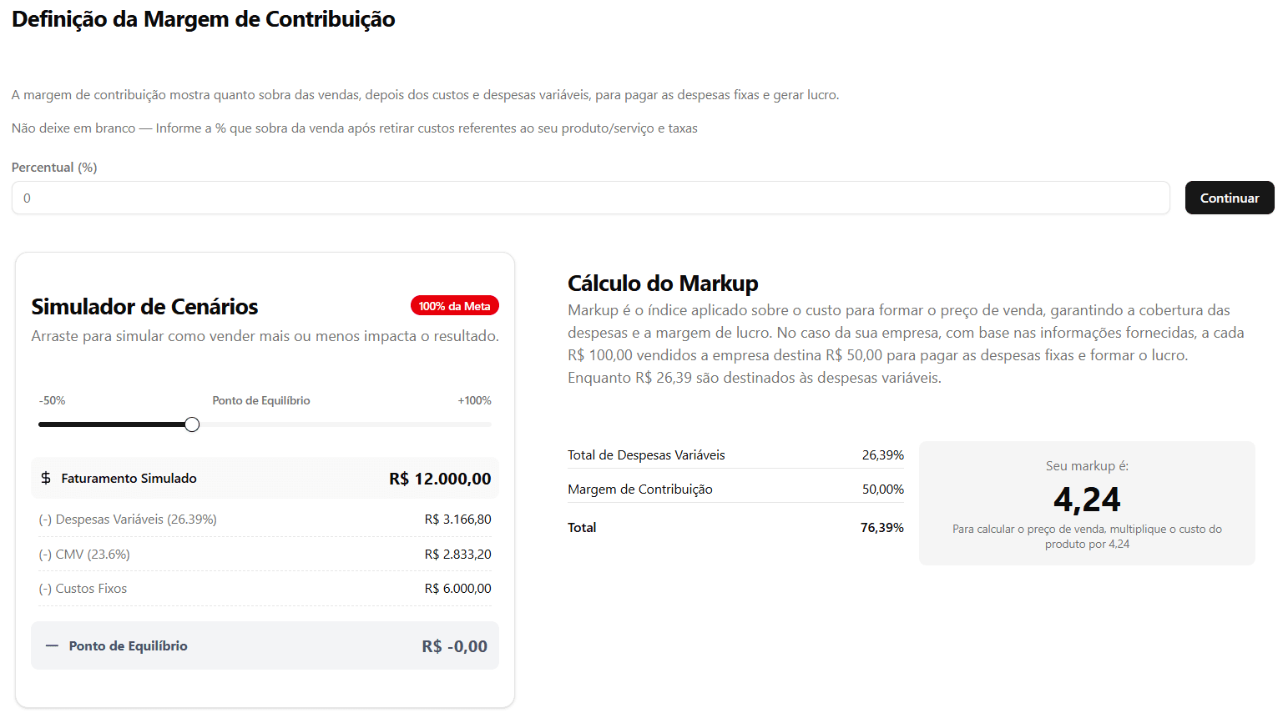Click the -50% label on the slider
The image size is (1288, 723).
point(51,400)
